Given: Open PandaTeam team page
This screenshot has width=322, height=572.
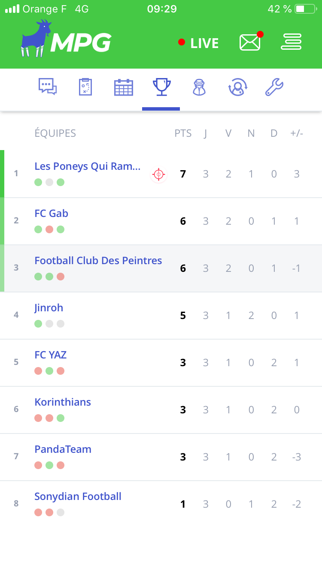Looking at the screenshot, I should pos(63,449).
